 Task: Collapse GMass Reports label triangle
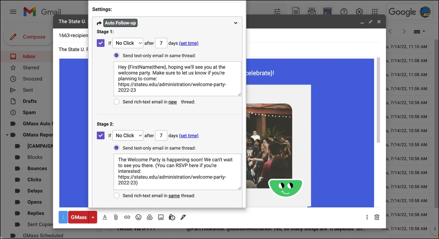coord(7,135)
